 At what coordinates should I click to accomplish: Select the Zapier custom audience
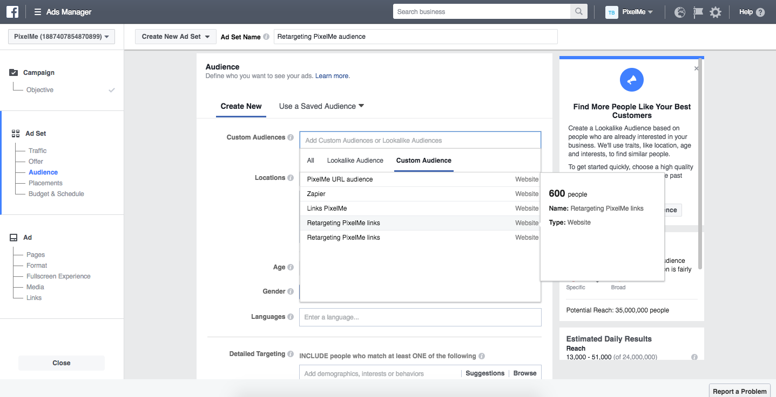pos(316,194)
